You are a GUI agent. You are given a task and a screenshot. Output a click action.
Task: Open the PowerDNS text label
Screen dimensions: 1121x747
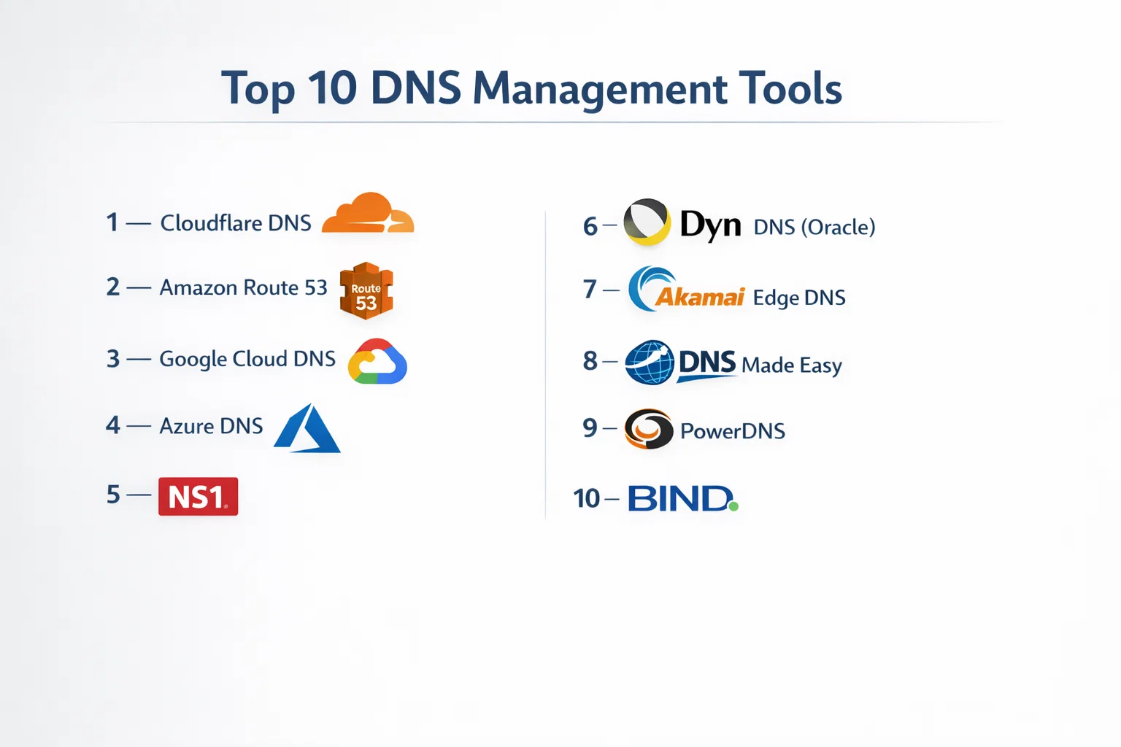point(733,431)
